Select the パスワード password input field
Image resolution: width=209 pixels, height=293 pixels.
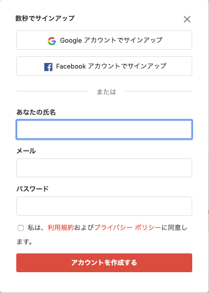(104, 206)
